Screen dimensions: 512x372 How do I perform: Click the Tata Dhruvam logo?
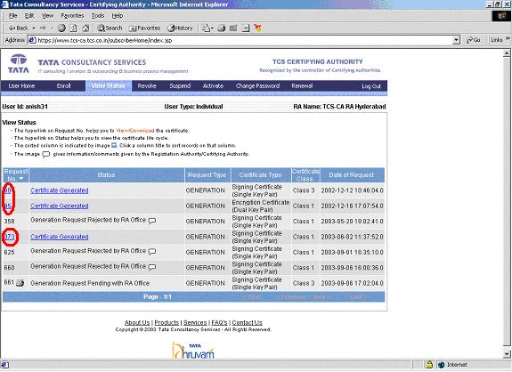tap(193, 351)
